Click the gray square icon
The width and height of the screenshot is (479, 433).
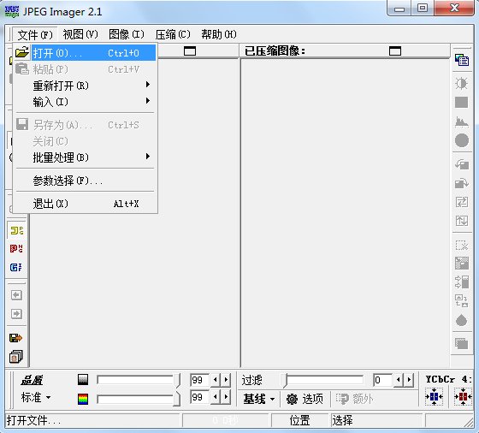[462, 103]
